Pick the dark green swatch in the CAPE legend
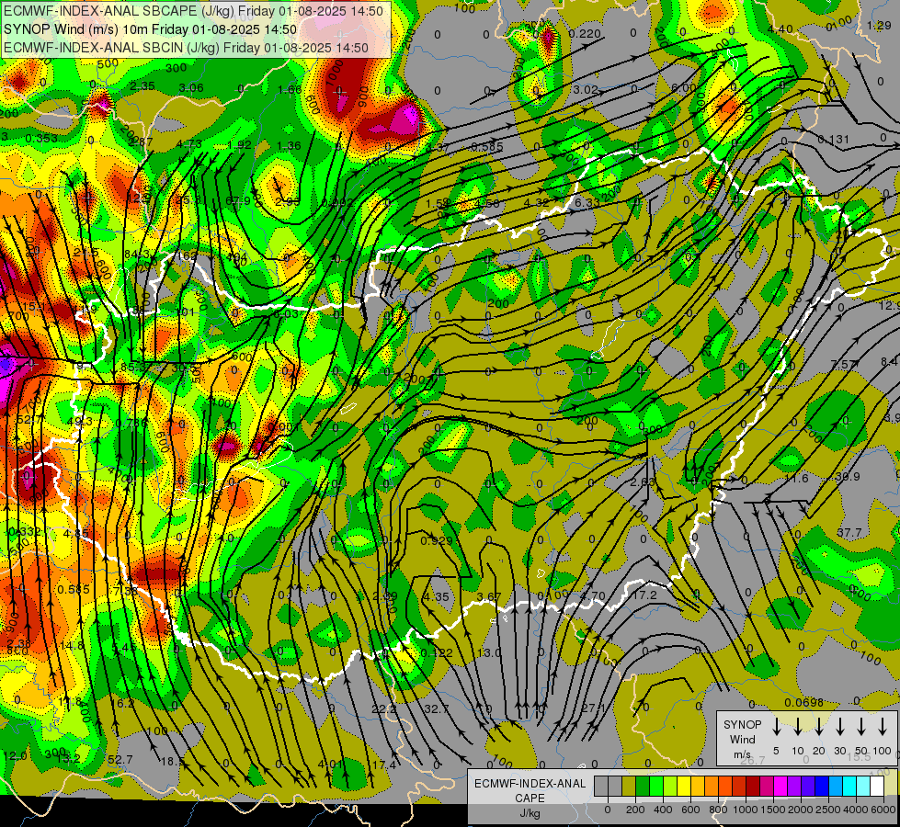 [x=643, y=787]
